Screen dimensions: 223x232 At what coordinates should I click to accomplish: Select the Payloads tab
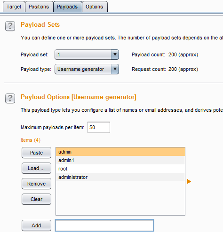click(x=67, y=7)
